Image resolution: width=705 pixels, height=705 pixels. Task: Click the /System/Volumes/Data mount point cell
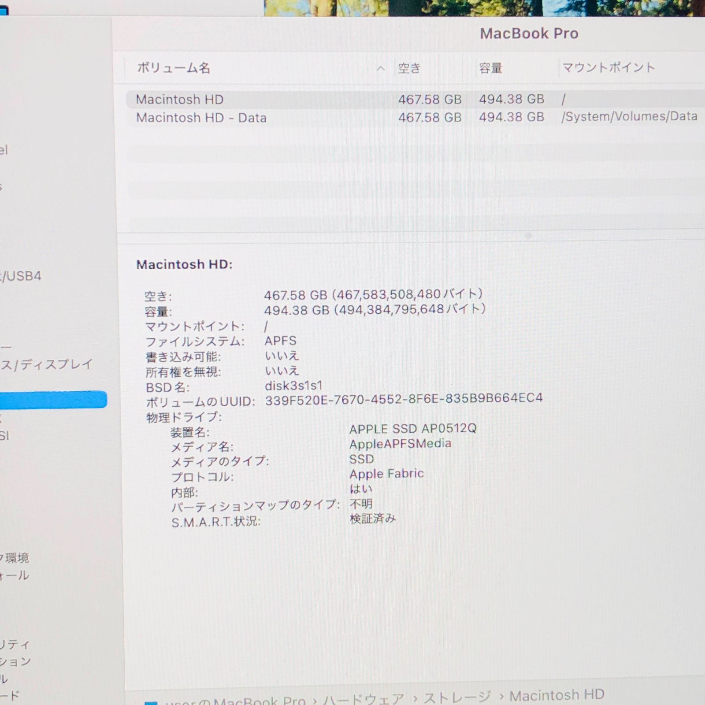click(629, 116)
